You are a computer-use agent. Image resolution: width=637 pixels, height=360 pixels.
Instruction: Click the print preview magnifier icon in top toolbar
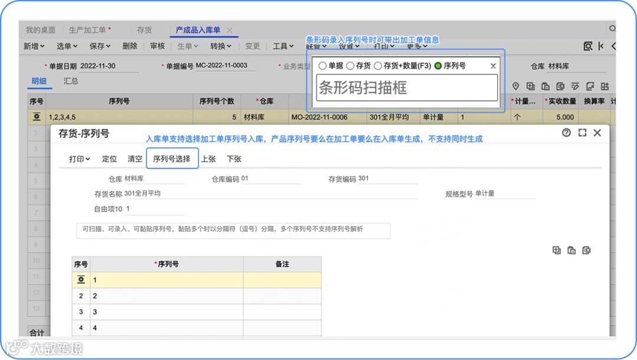pos(587,47)
